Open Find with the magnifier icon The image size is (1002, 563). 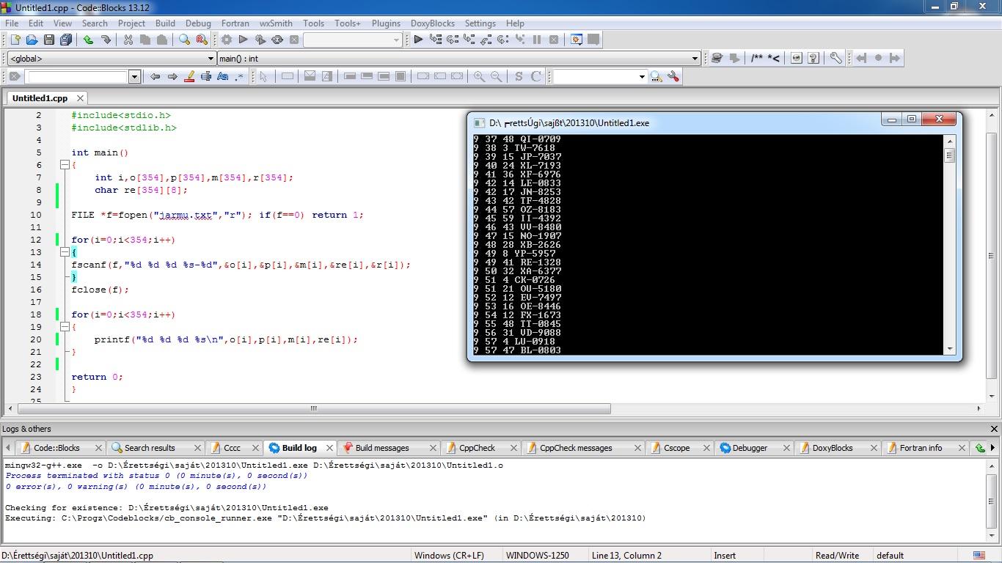click(x=184, y=40)
